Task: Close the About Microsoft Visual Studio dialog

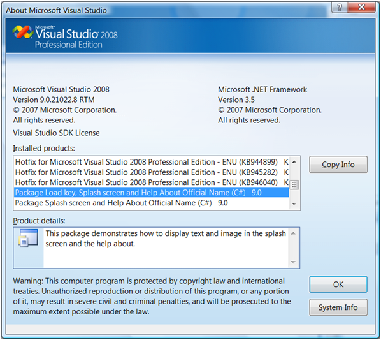Action: [361, 7]
